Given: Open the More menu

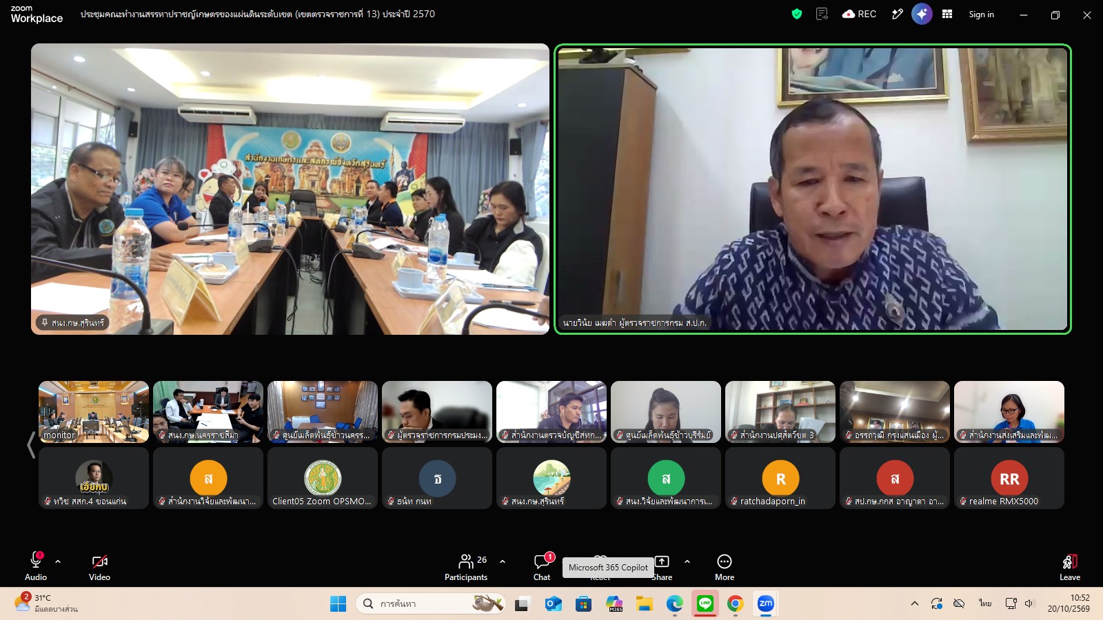Looking at the screenshot, I should coord(725,567).
